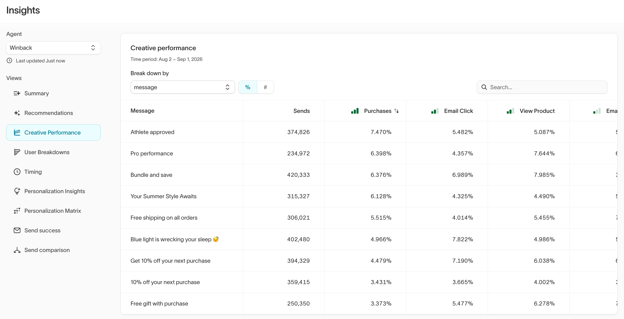Open the Send success view
624x319 pixels.
(x=53, y=230)
